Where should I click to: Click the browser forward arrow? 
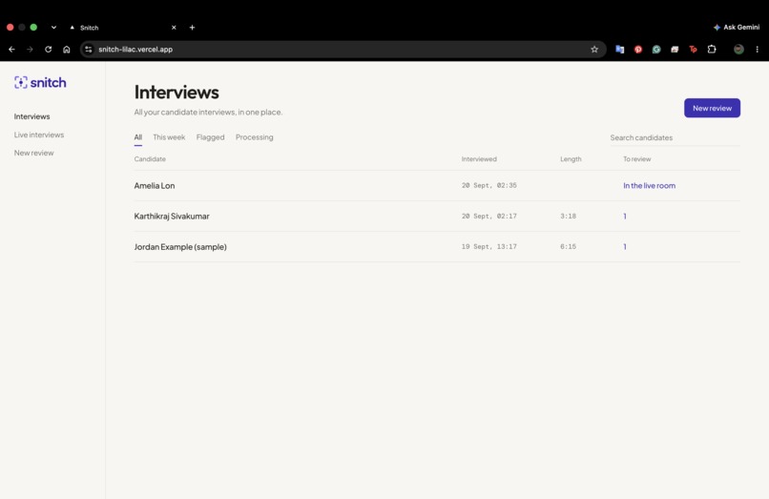(x=30, y=49)
